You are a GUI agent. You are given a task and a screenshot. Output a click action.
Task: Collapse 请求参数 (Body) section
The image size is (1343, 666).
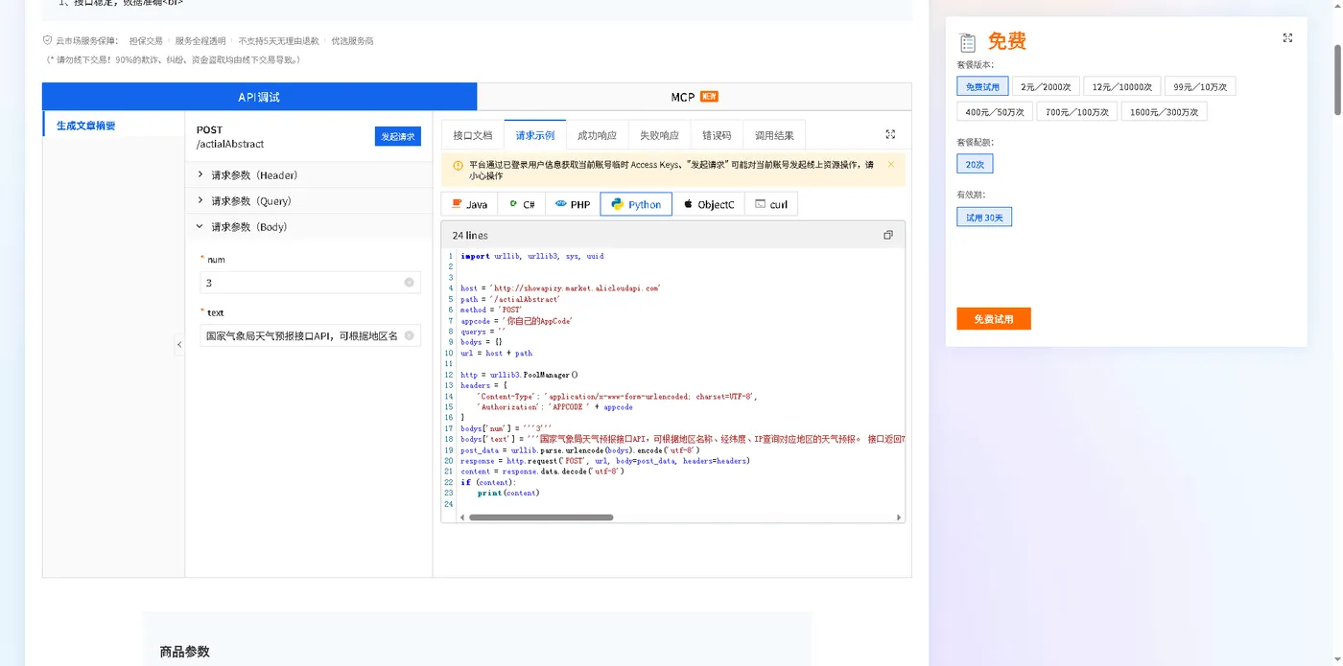[308, 226]
